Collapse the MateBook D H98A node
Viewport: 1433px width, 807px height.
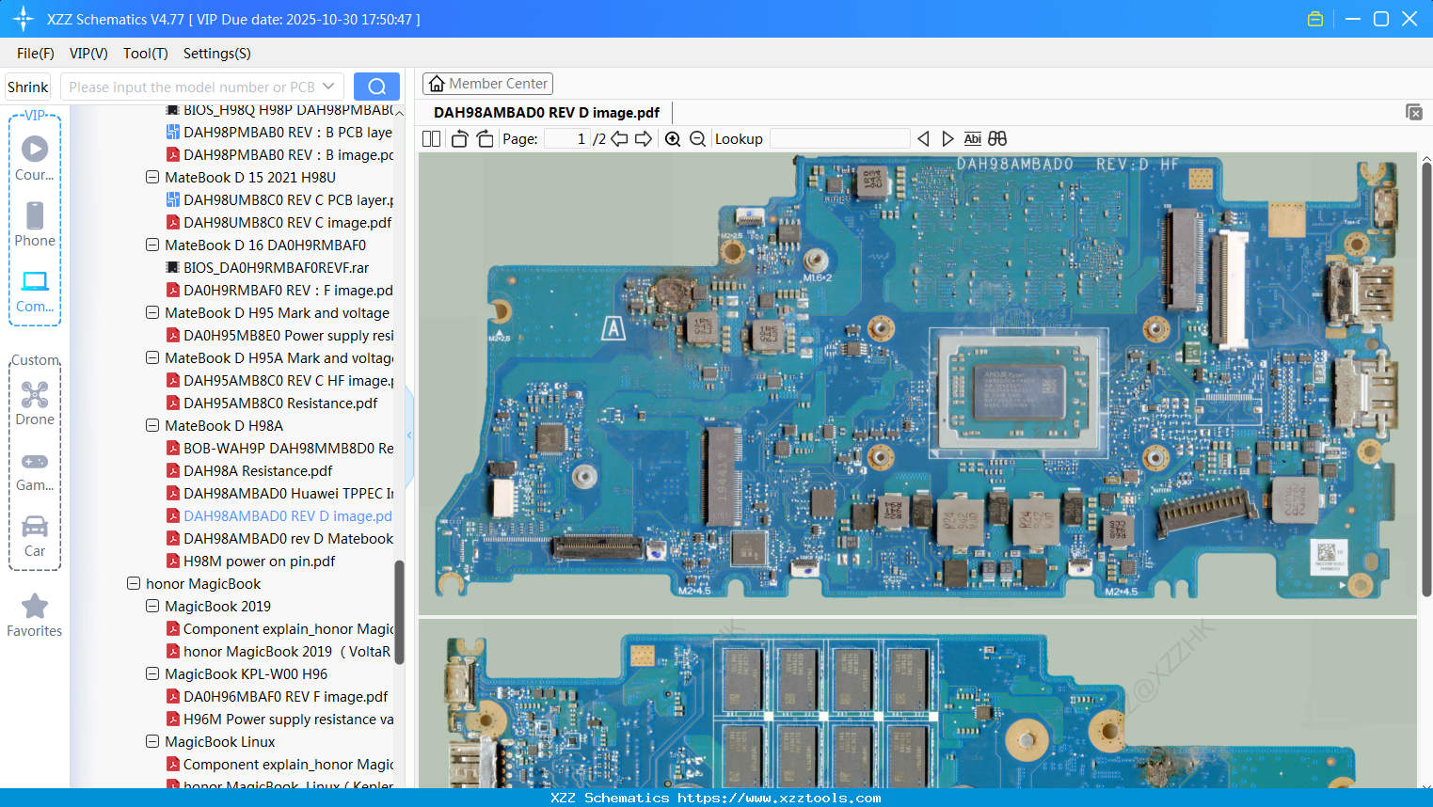(x=152, y=425)
